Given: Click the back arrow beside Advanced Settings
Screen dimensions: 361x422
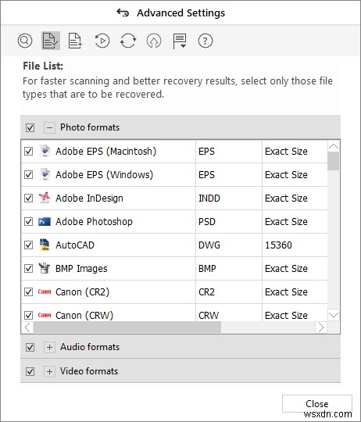Looking at the screenshot, I should 123,13.
